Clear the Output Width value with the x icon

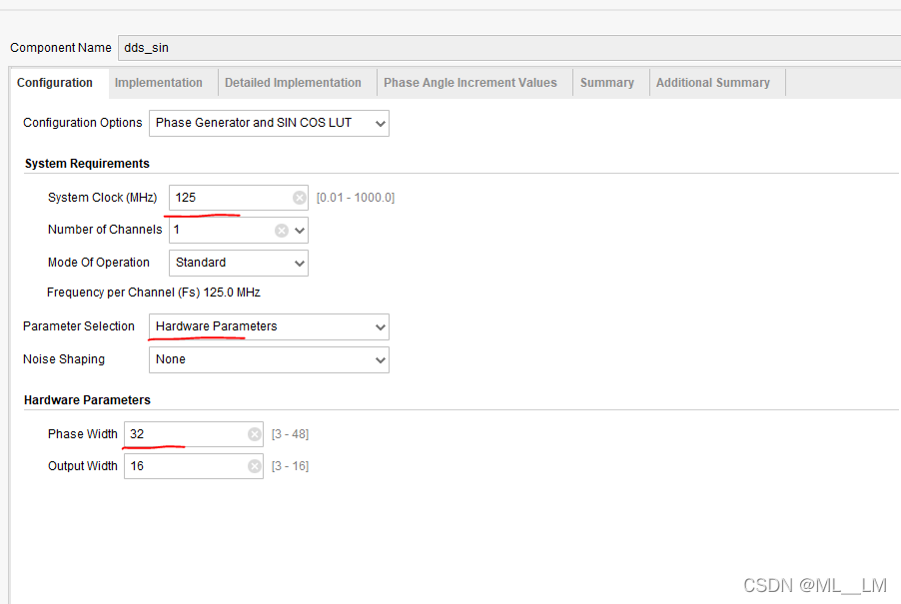tap(255, 466)
